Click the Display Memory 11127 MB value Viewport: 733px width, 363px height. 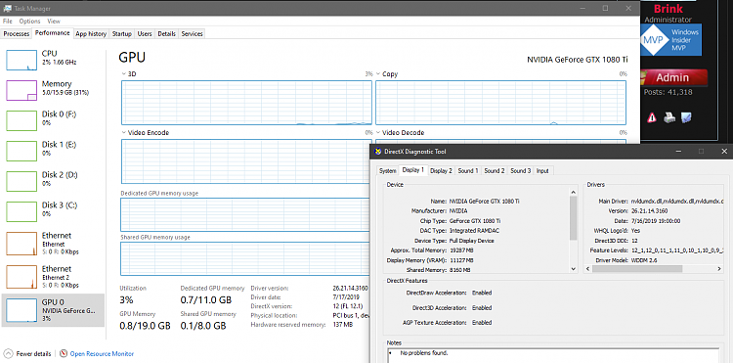461,260
